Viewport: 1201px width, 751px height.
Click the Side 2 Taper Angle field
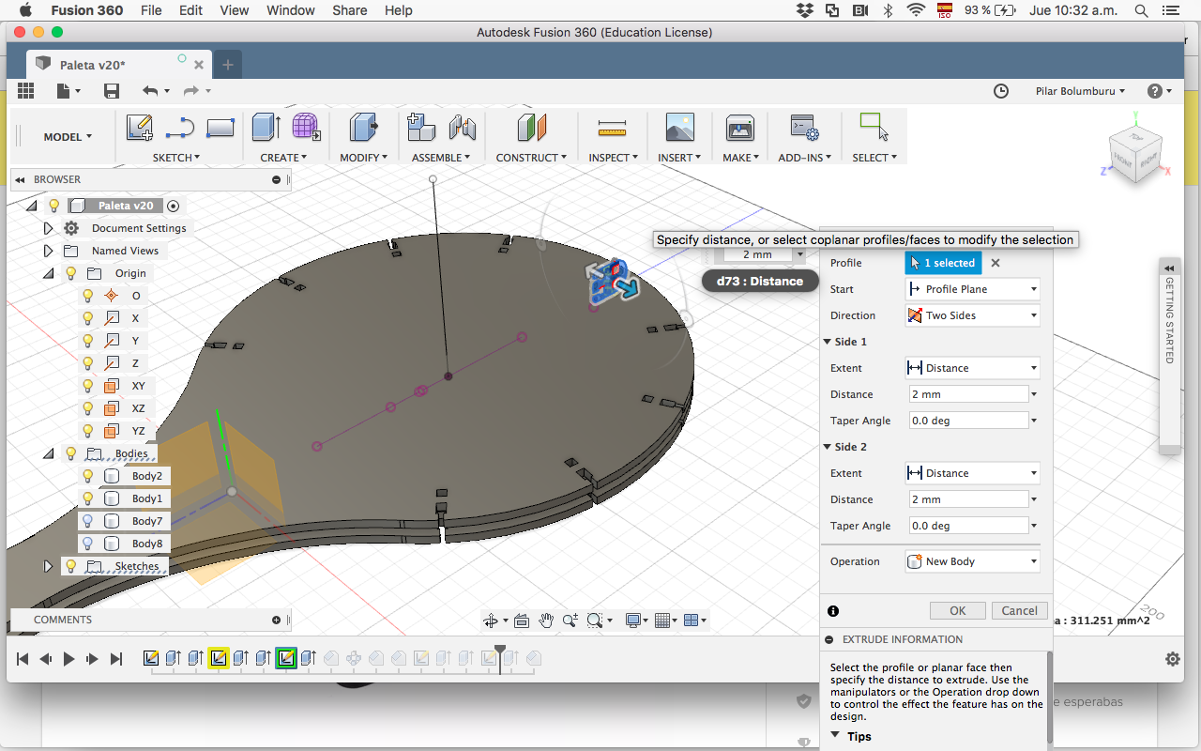(968, 526)
